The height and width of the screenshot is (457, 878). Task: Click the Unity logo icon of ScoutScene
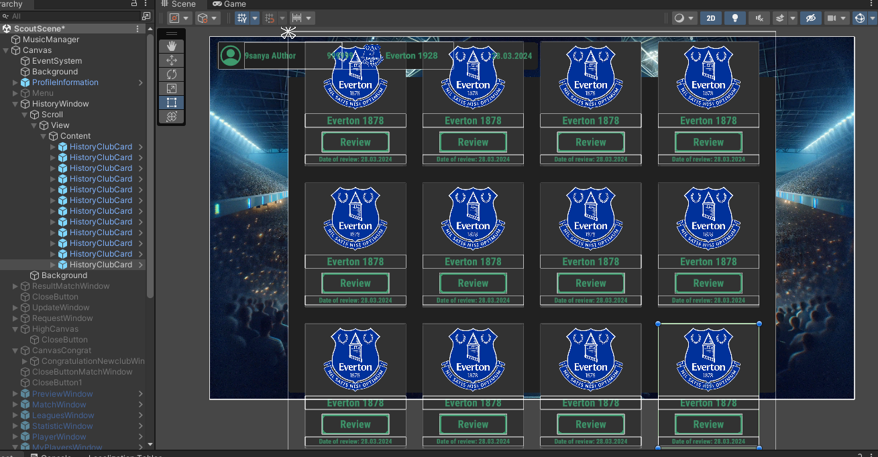coord(7,29)
